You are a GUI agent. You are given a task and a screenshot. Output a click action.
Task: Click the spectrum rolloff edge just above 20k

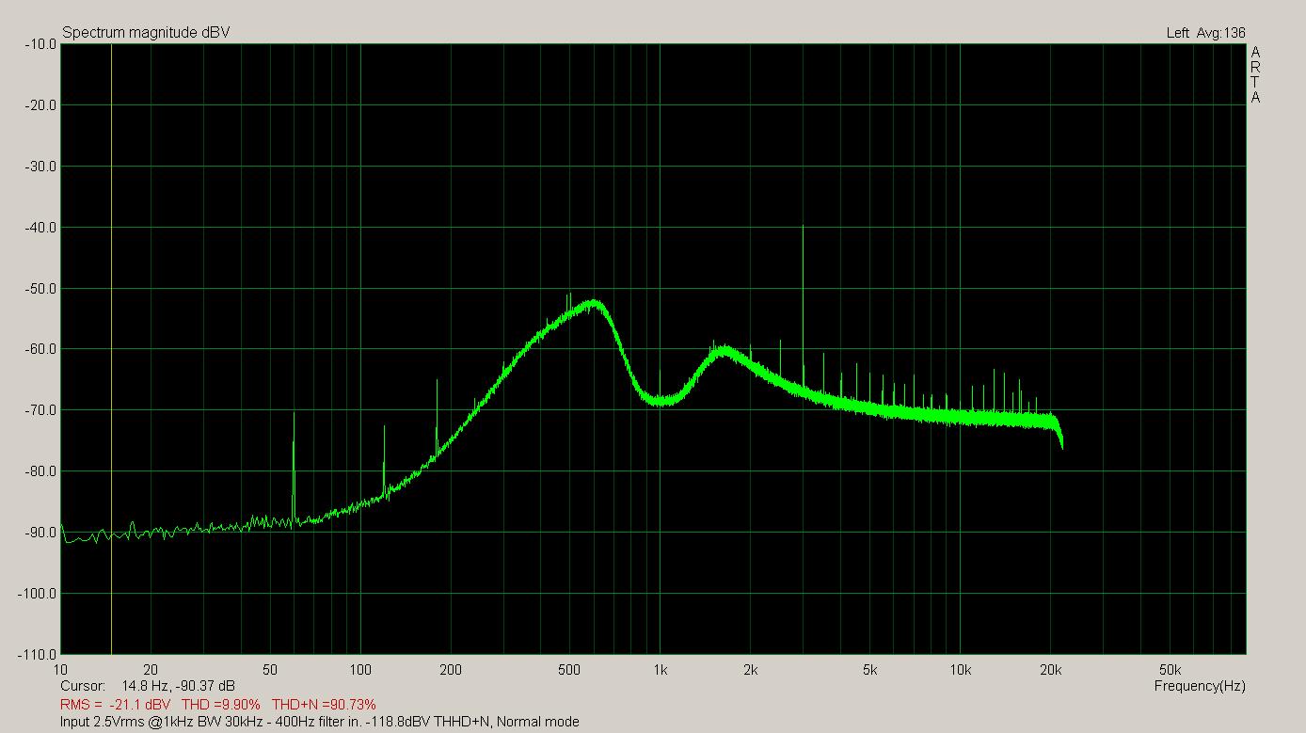tap(1059, 431)
